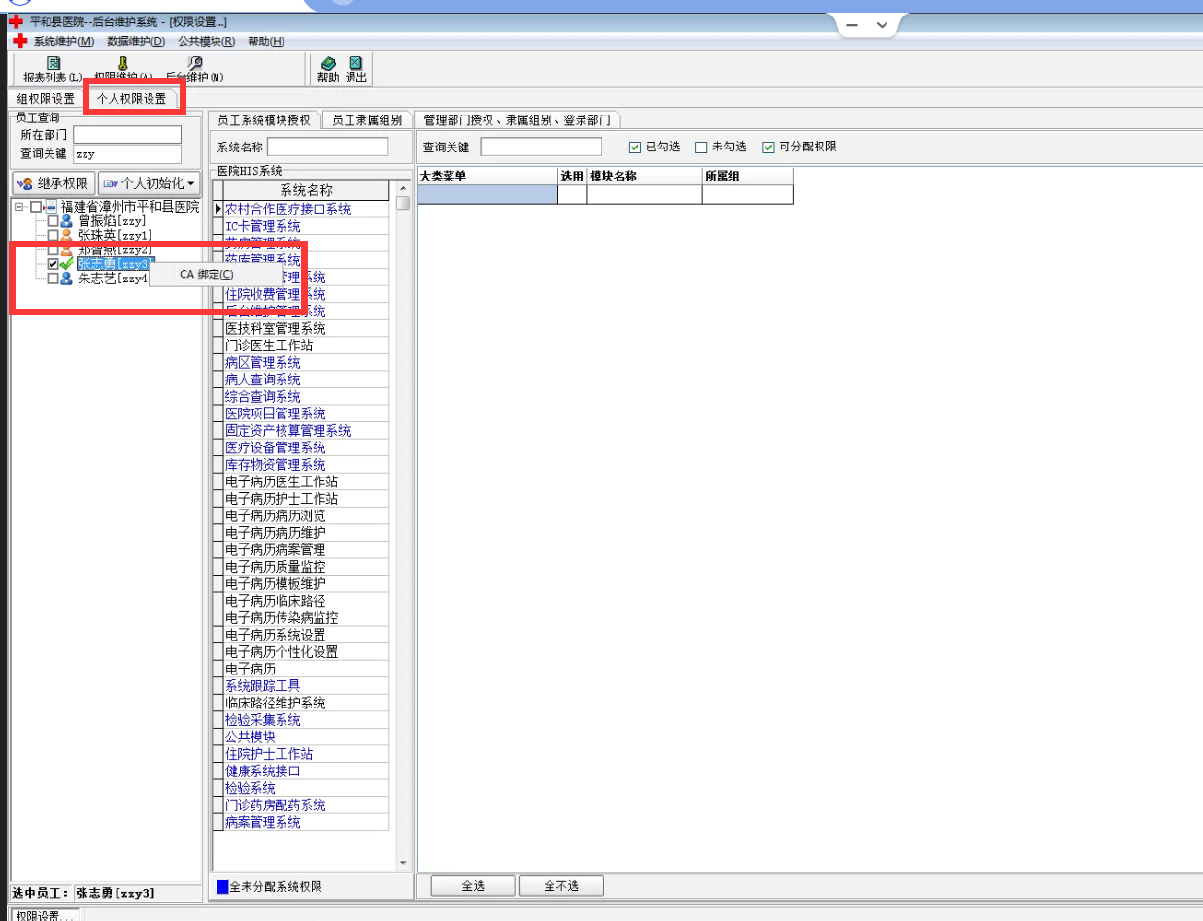The image size is (1203, 921).
Task: Select 电子病历医生工作站 row
Action: (307, 481)
